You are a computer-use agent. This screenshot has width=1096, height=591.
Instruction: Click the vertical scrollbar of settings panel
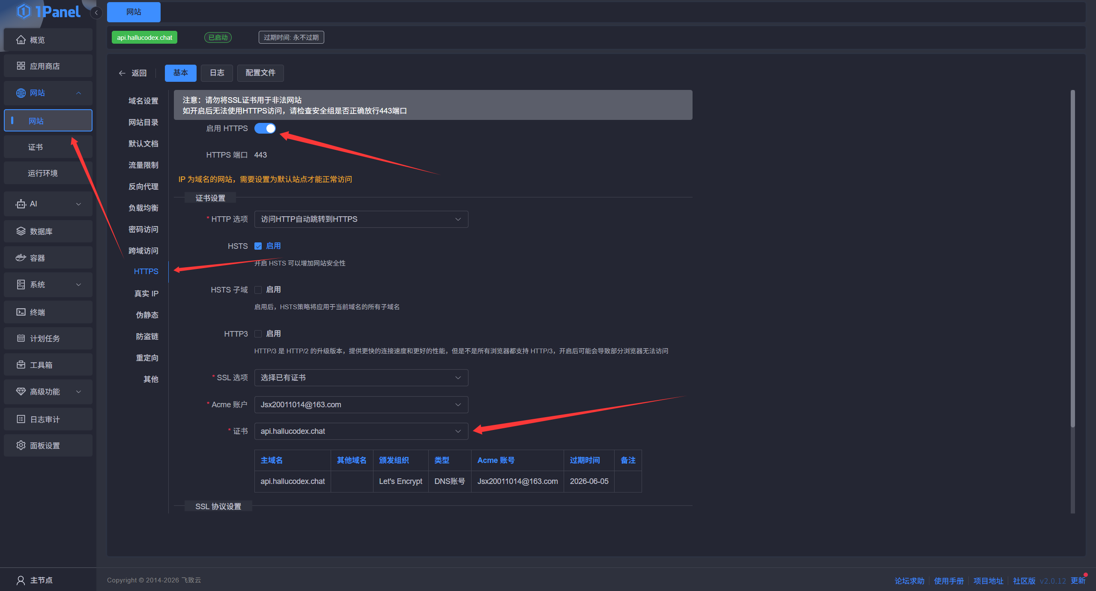tap(1072, 257)
